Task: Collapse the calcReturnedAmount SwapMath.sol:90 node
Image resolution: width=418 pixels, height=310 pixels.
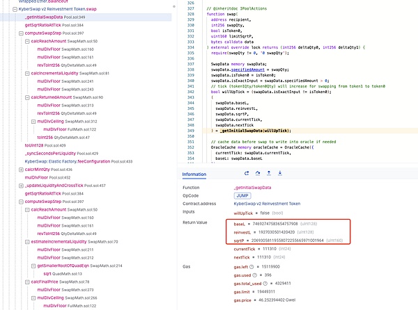Action: (27, 97)
